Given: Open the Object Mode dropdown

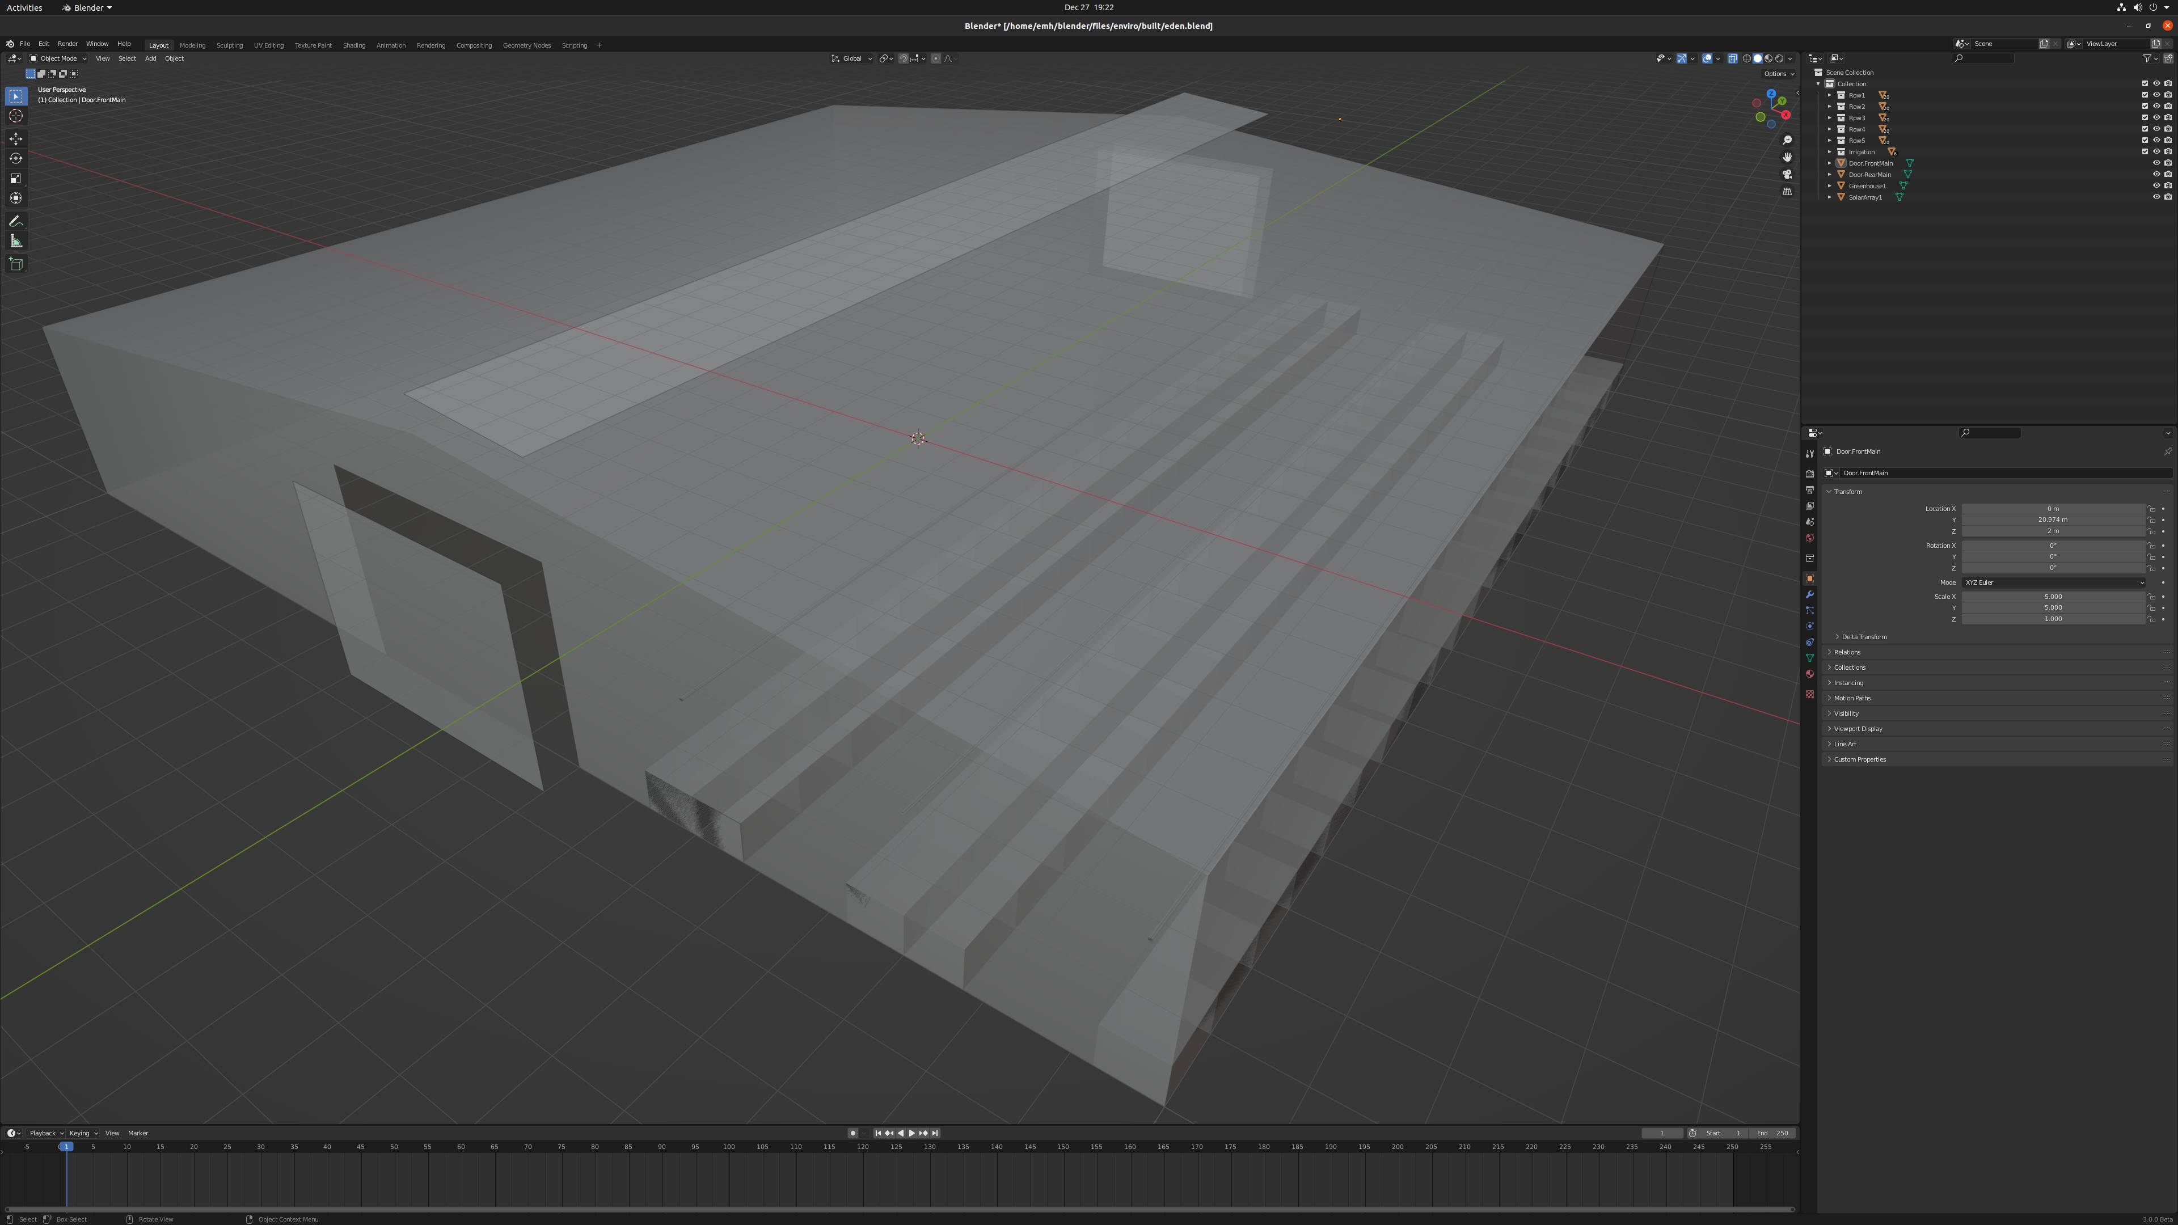Looking at the screenshot, I should [57, 58].
